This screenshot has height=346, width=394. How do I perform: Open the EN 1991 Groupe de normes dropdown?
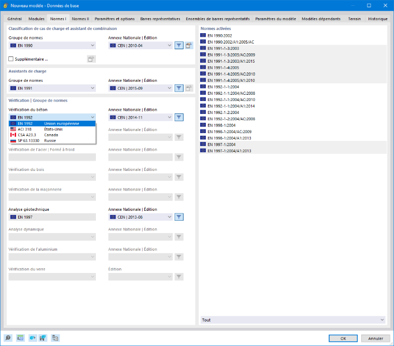tap(52, 88)
